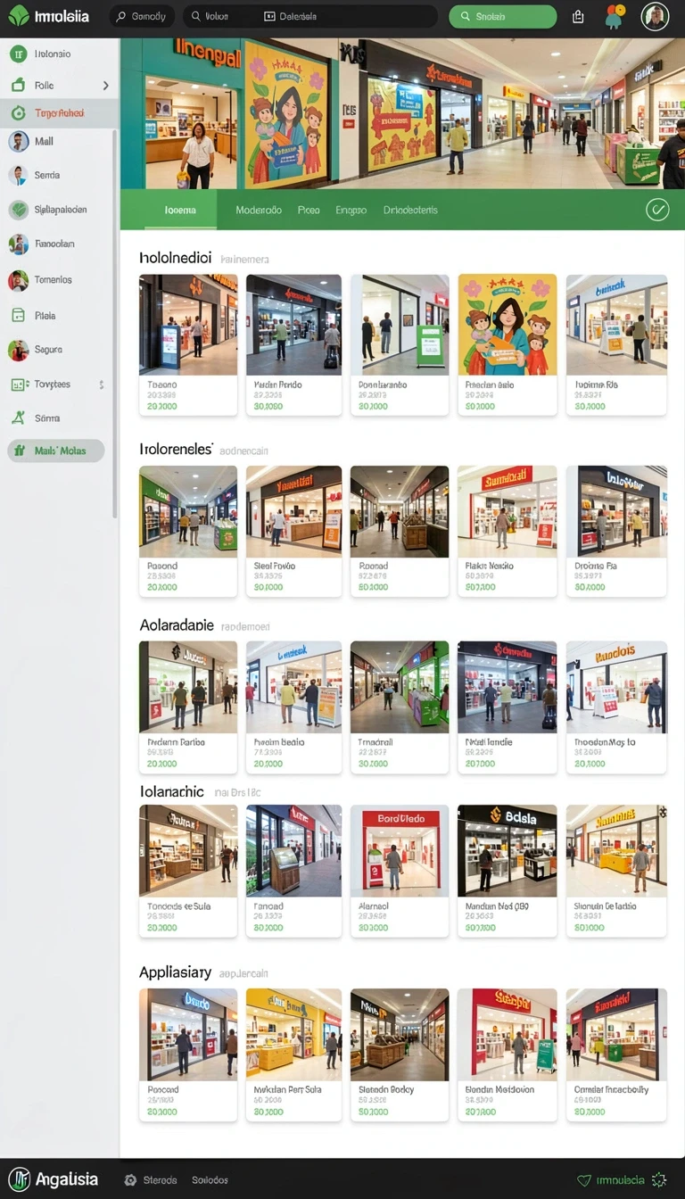This screenshot has width=685, height=1199.
Task: Click the Siglapaleden leaf icon
Action: (x=18, y=210)
